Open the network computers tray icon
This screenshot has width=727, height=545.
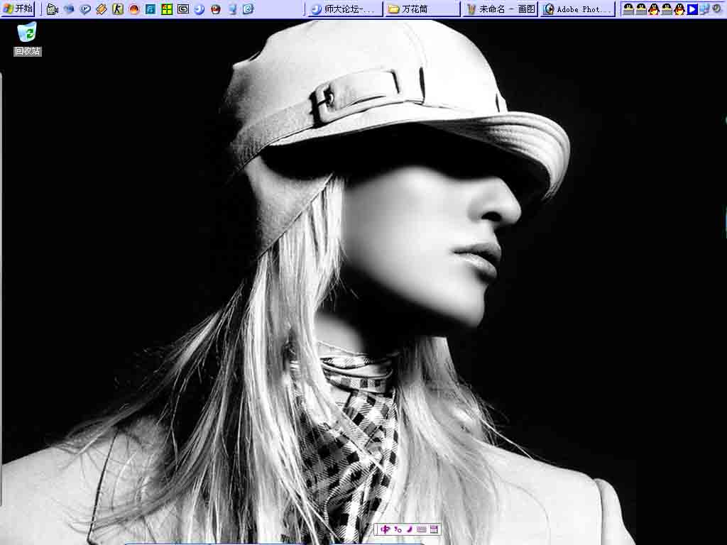tap(704, 9)
